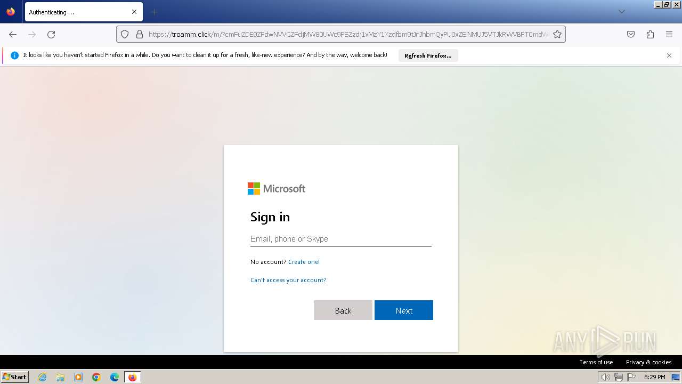Focus the Email, phone or Skype field
Viewport: 682px width, 384px height.
[341, 239]
